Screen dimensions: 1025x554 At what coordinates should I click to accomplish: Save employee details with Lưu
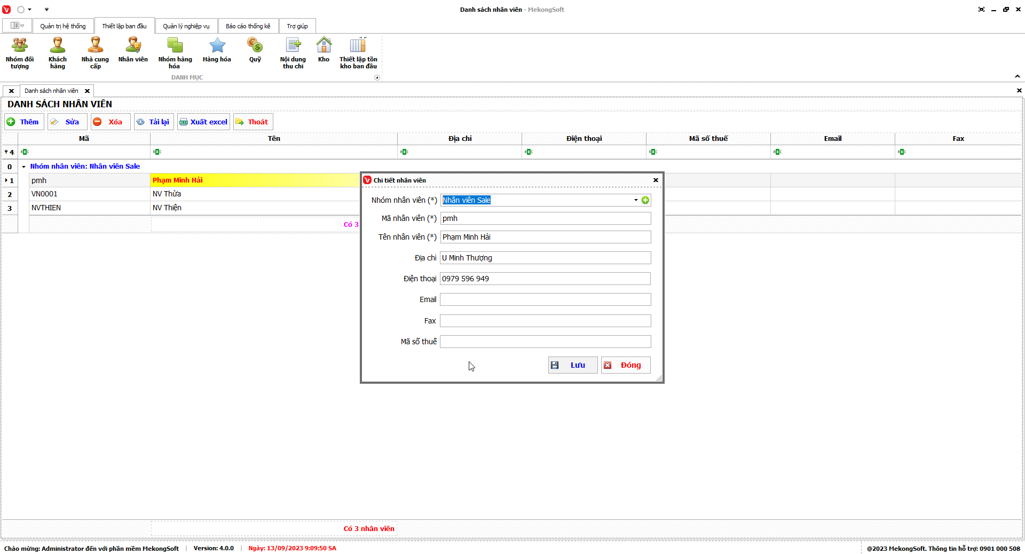(x=573, y=365)
